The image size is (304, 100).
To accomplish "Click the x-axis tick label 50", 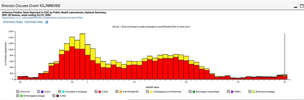I will pyautogui.click(x=72, y=82).
